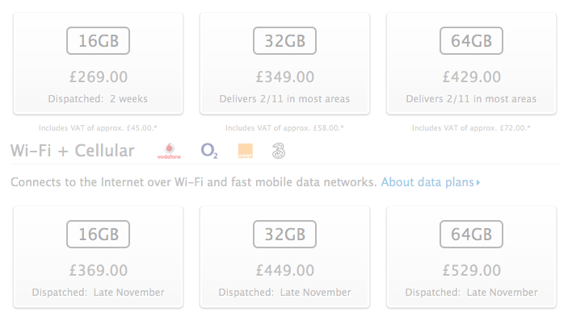The image size is (568, 316).
Task: Click the £58.00 VAT note
Action: click(x=284, y=128)
